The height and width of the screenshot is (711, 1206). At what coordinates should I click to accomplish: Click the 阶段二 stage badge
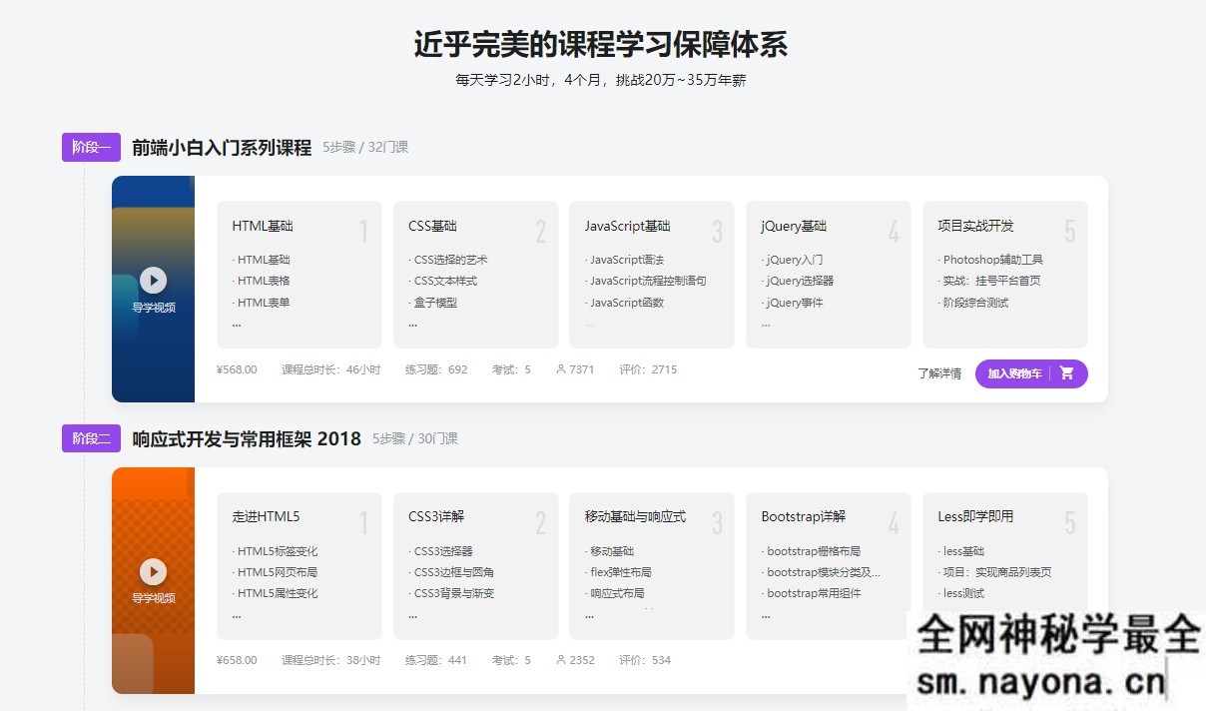tap(91, 438)
